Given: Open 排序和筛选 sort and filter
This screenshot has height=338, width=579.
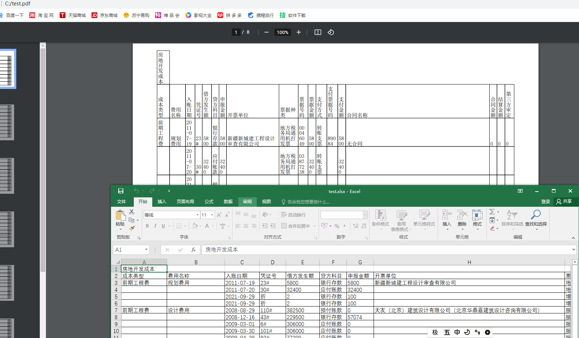Looking at the screenshot, I should point(512,218).
